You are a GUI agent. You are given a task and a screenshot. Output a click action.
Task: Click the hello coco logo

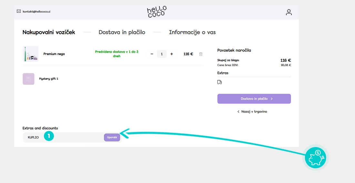coord(157,12)
